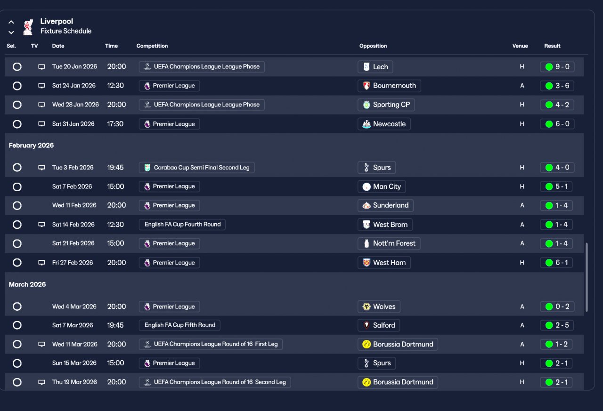Select the Man City fixture radio button
This screenshot has width=603, height=411.
[17, 187]
